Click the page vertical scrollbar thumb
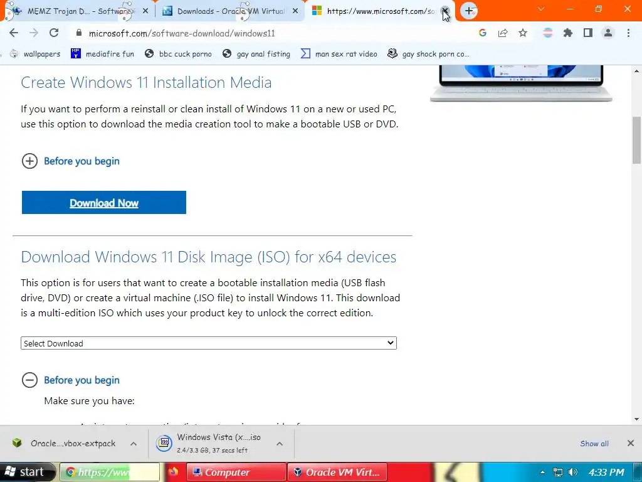Viewport: 642px width, 482px height. 637,140
